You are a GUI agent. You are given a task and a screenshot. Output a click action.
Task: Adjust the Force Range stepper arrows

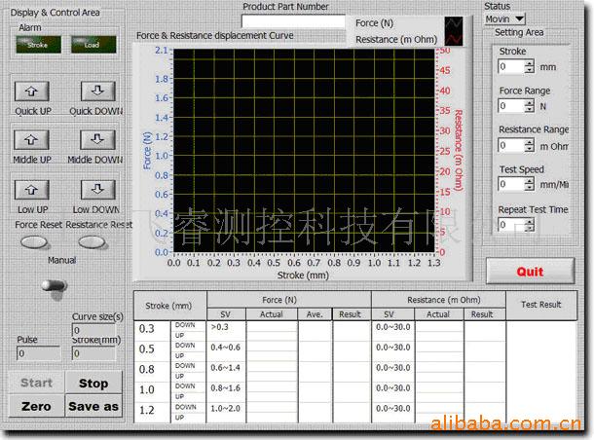530,106
